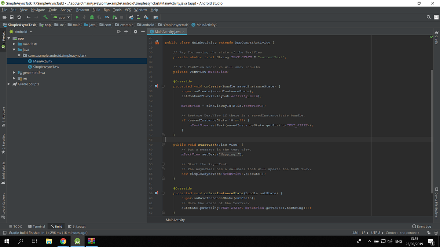The width and height of the screenshot is (440, 247).
Task: Open the Refactor menu
Action: 82,10
